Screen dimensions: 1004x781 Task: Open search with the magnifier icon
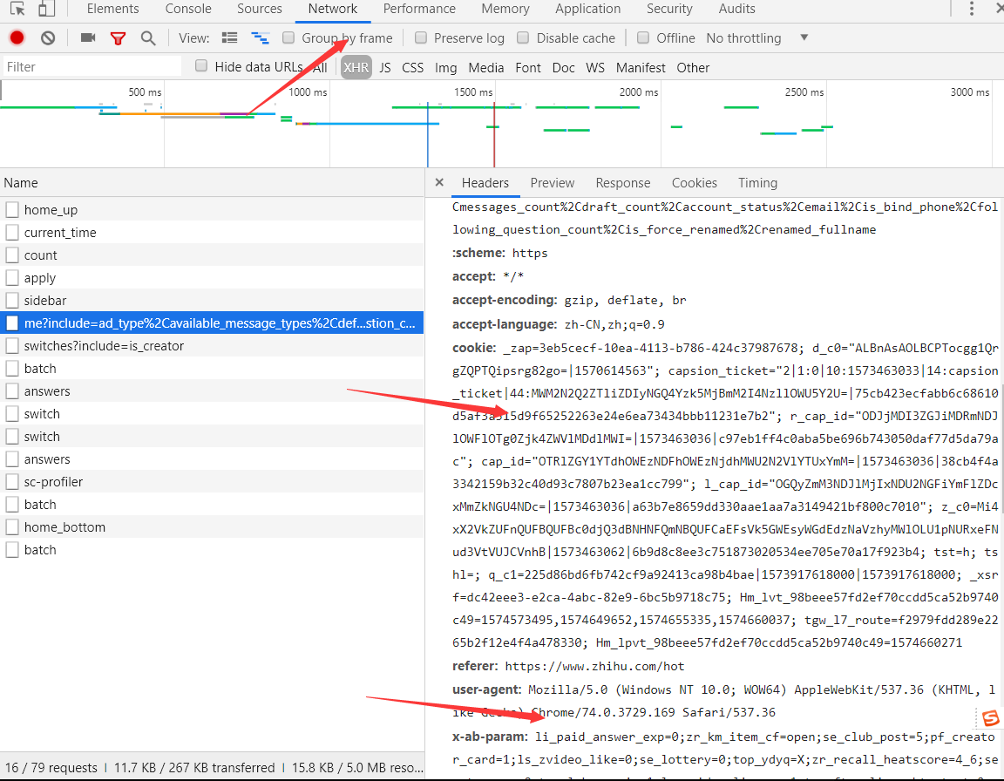click(x=148, y=37)
